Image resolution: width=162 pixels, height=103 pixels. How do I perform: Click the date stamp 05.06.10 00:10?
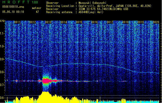[13, 12]
